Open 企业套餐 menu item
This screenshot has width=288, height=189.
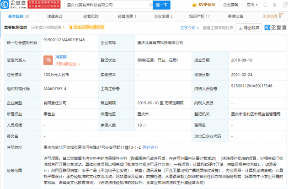pyautogui.click(x=231, y=5)
